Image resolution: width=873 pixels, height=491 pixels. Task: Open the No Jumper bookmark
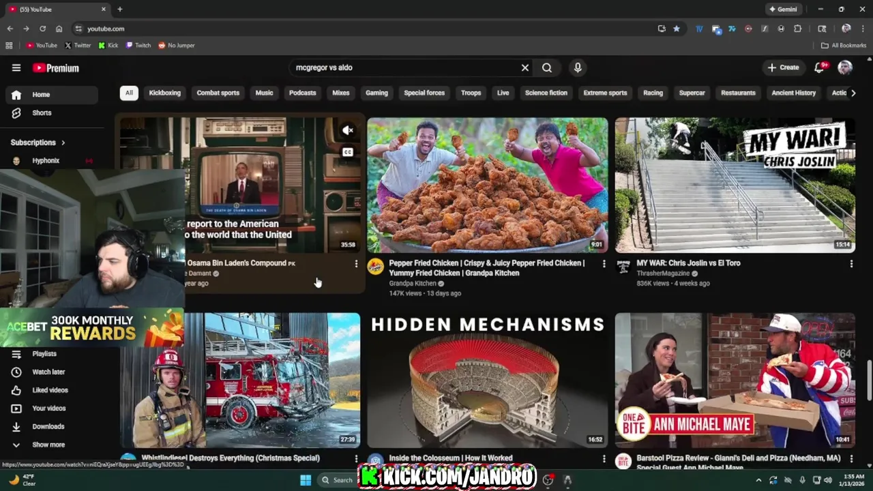(x=177, y=46)
